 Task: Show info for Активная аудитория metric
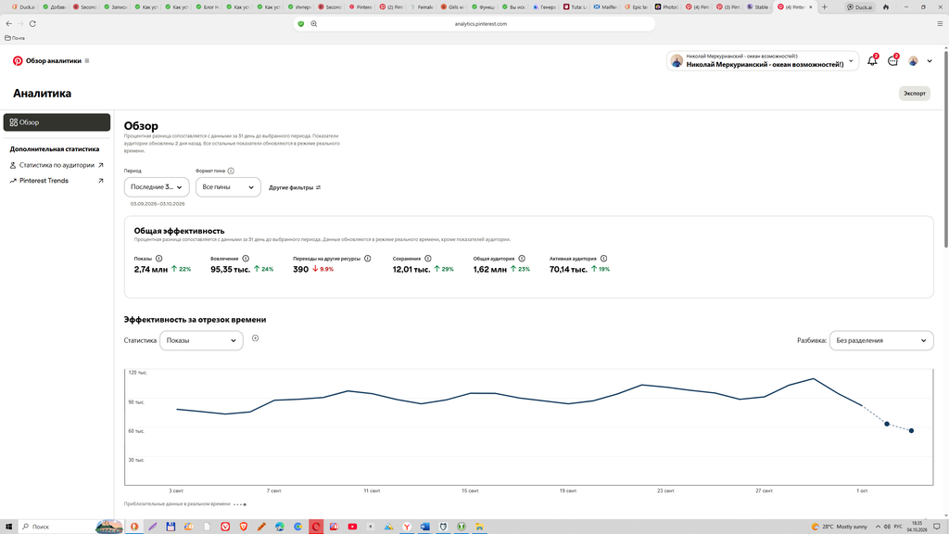click(604, 259)
